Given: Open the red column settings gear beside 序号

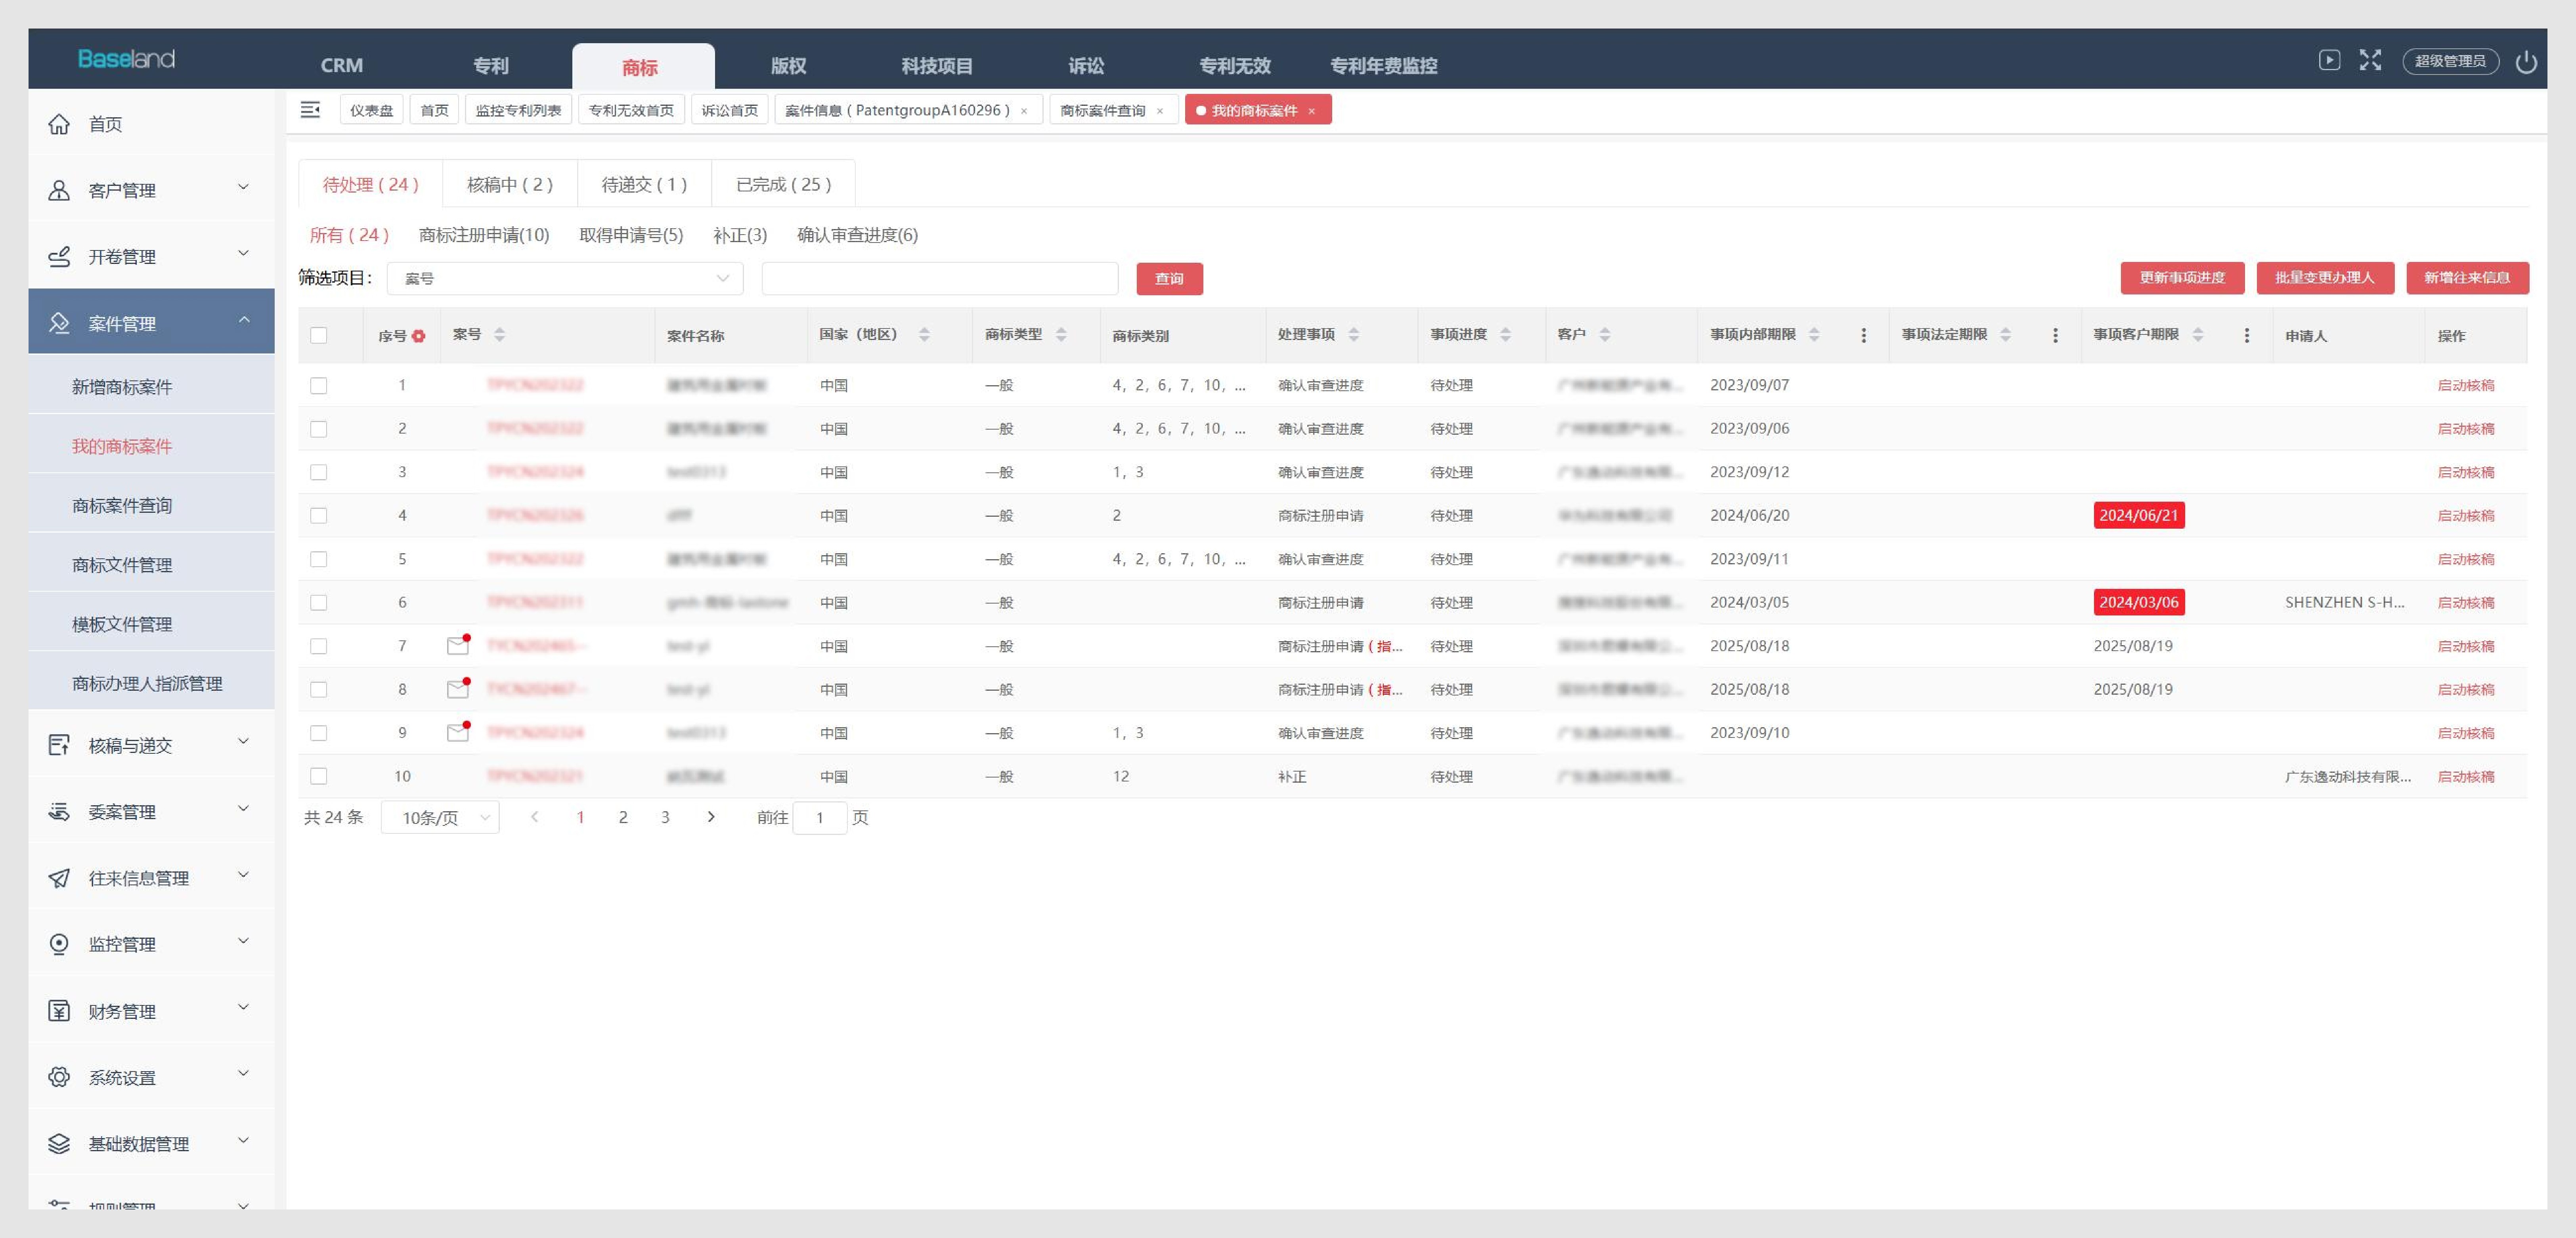Looking at the screenshot, I should [418, 336].
